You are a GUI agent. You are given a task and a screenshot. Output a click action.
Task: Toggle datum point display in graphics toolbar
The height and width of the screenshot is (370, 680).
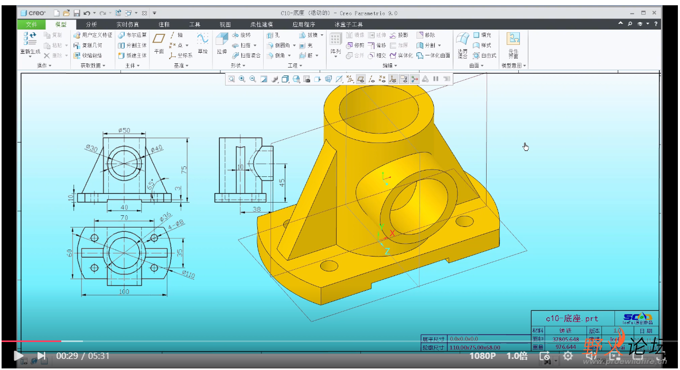click(x=382, y=79)
